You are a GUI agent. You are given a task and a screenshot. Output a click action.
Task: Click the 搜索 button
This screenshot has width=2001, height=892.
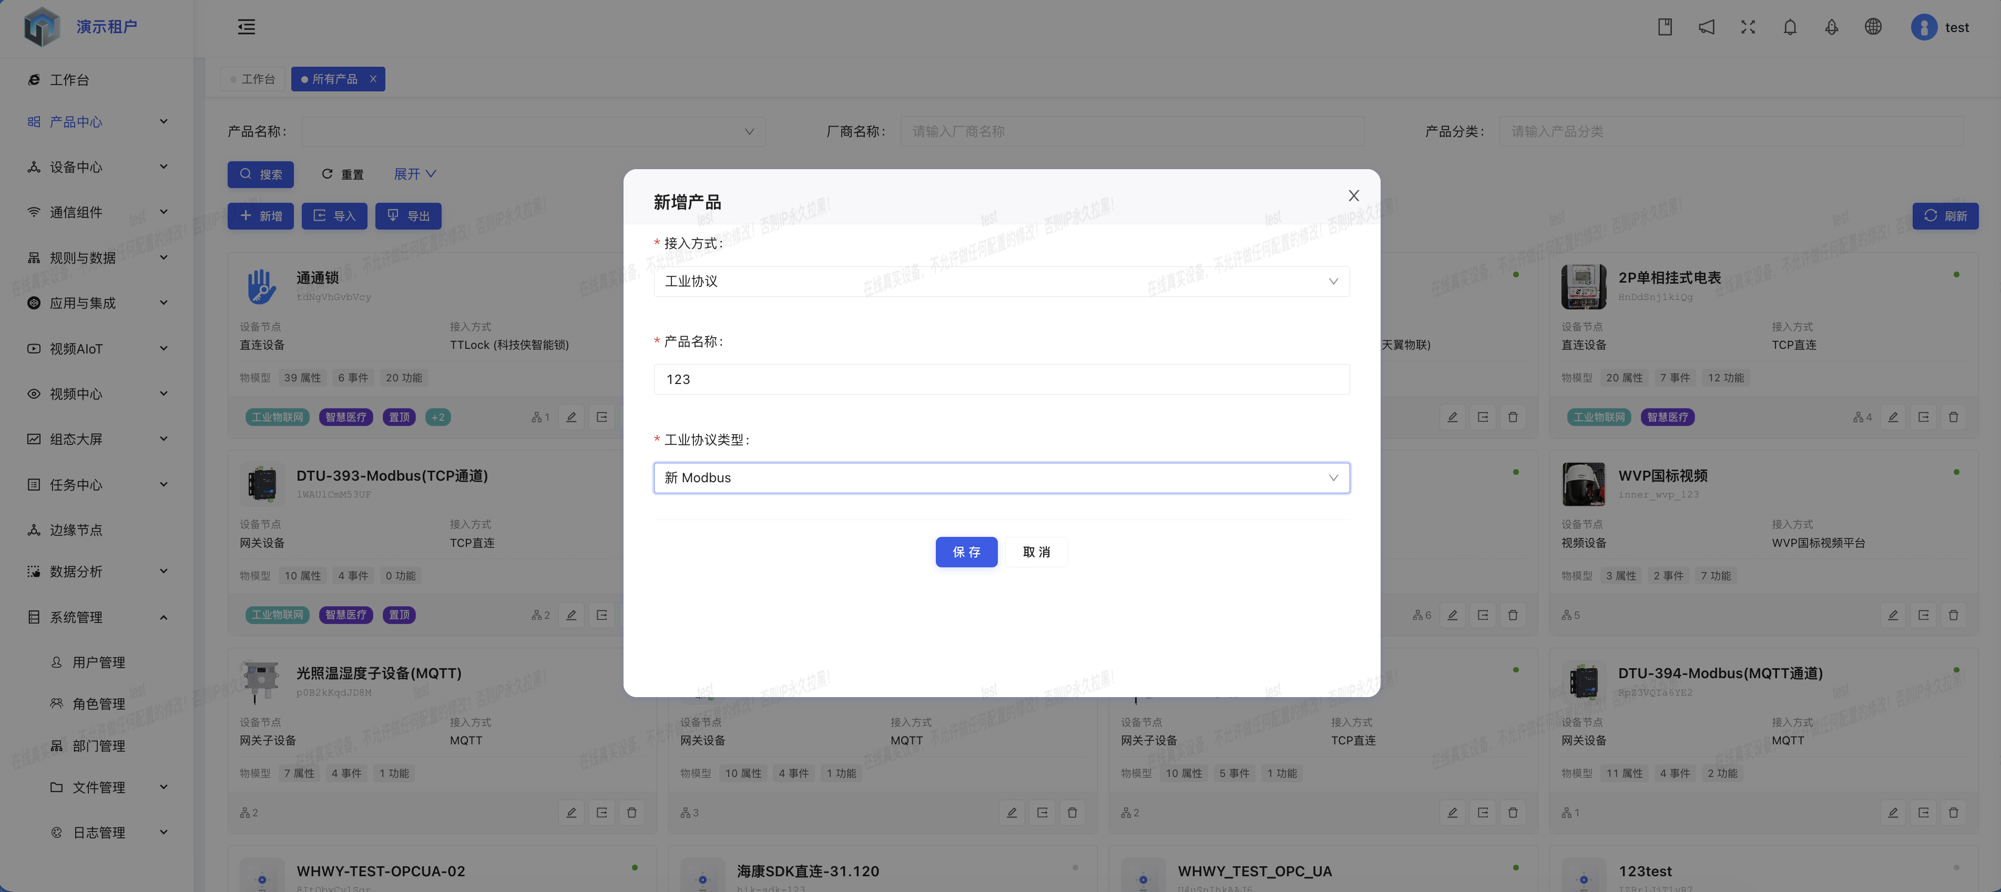pos(260,174)
